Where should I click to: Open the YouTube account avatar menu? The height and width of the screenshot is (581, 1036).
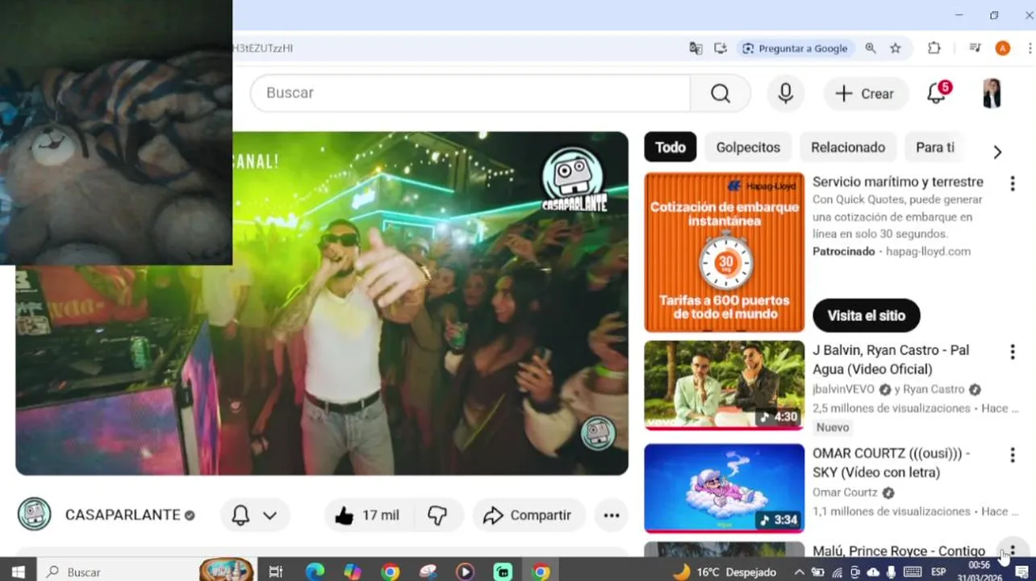(992, 94)
